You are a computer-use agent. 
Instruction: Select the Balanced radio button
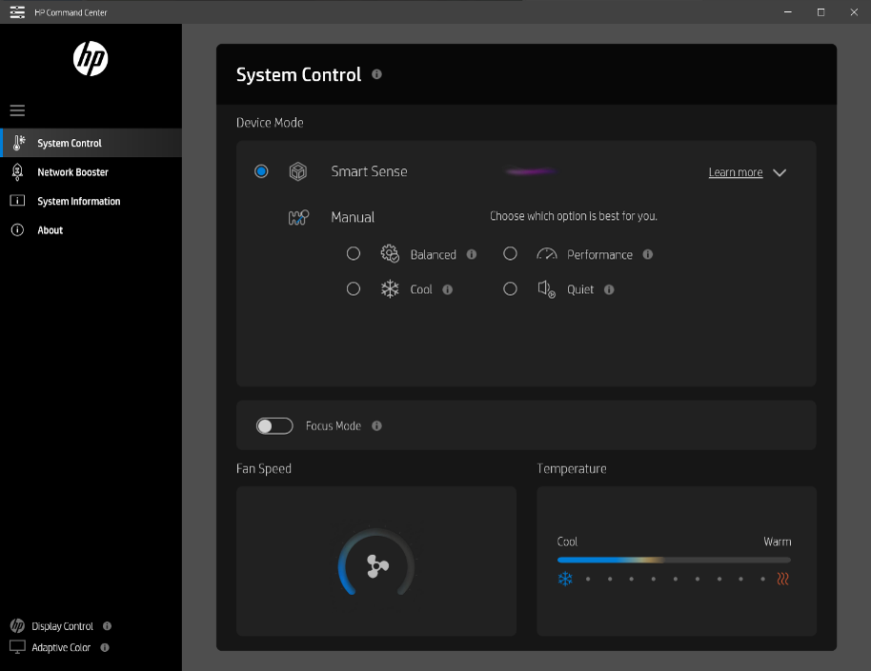tap(354, 253)
